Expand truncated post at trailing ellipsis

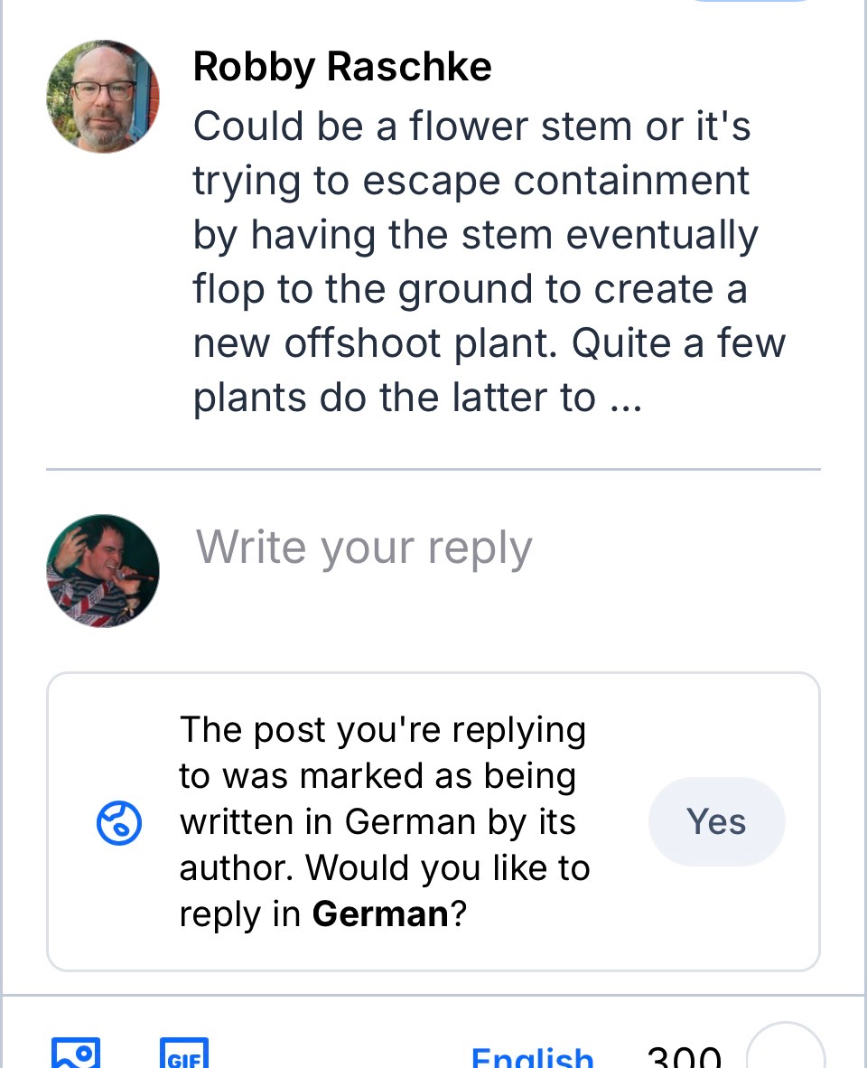pyautogui.click(x=625, y=398)
